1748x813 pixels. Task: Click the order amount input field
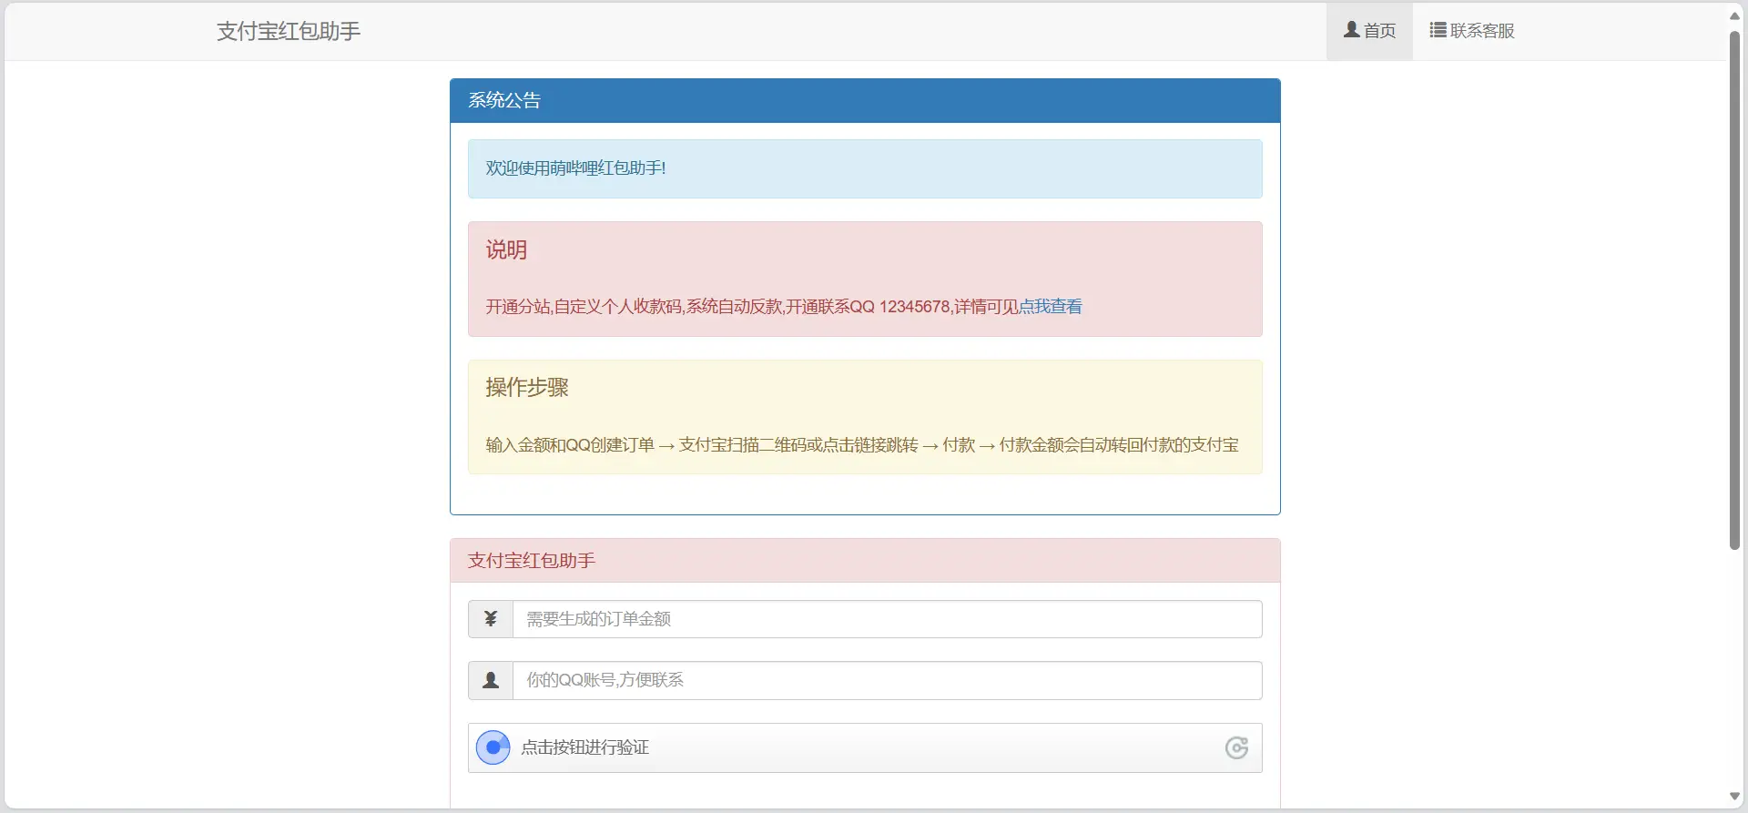(x=888, y=619)
